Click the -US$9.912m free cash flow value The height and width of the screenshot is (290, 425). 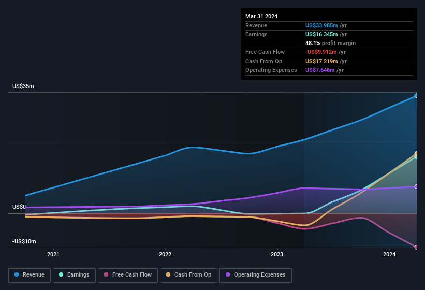(321, 52)
